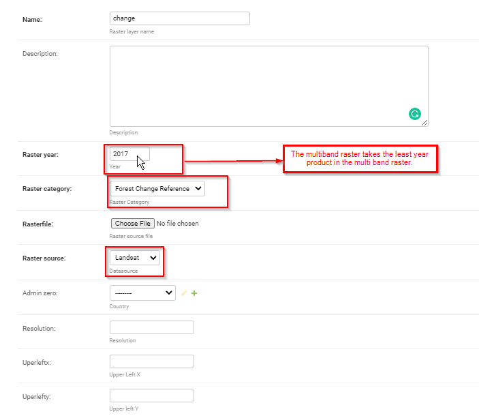Click the 'Raster layer name' help text
This screenshot has height=416, width=479.
click(x=132, y=31)
